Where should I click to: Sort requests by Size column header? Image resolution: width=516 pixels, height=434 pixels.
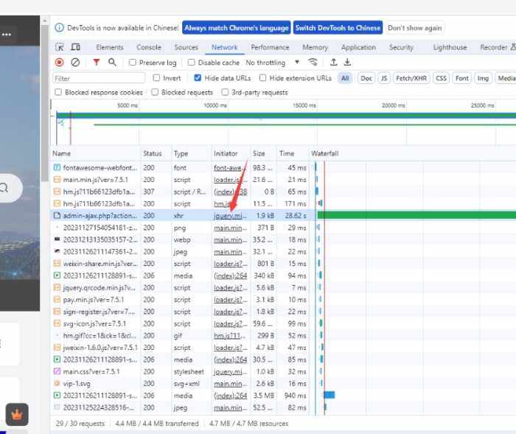tap(259, 153)
